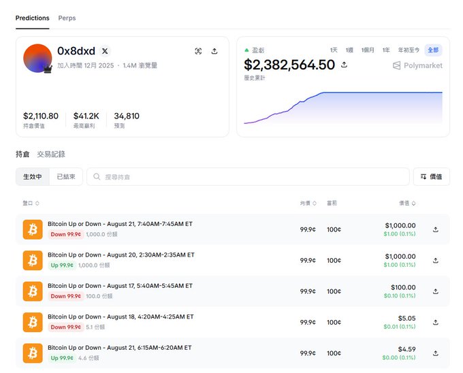
Task: Click the Up 99.9¢ badge for August 20
Action: (x=62, y=265)
